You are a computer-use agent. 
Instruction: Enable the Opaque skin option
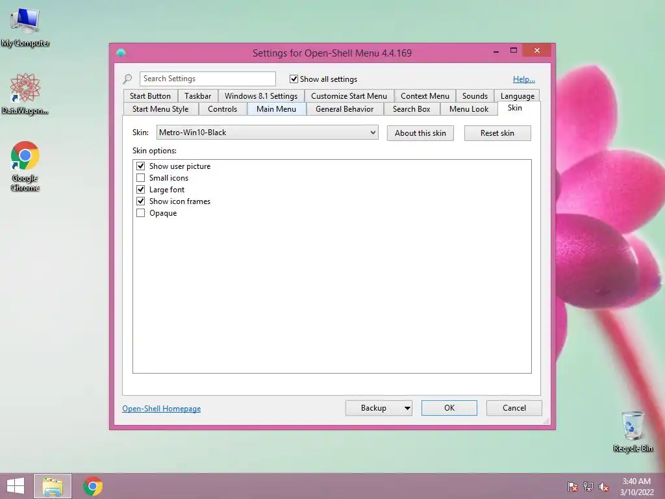click(140, 213)
